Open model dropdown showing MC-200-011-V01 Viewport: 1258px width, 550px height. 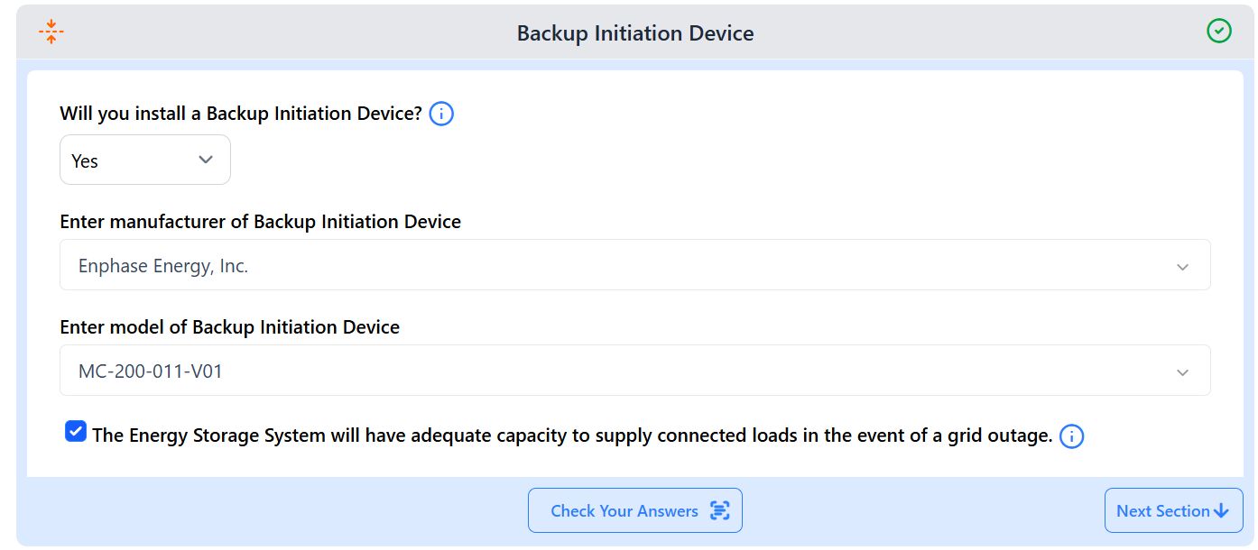tap(635, 371)
